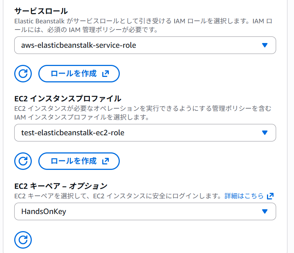The image size is (294, 253).
Task: Open the aws-elasticbeanstalk-service-role dropdown
Action: point(145,45)
